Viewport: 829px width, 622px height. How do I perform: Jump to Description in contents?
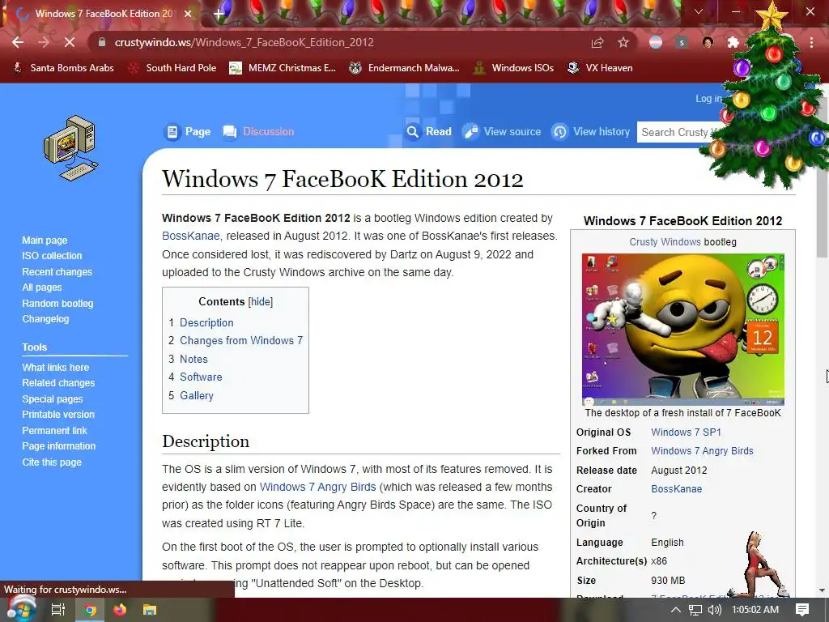pos(206,322)
